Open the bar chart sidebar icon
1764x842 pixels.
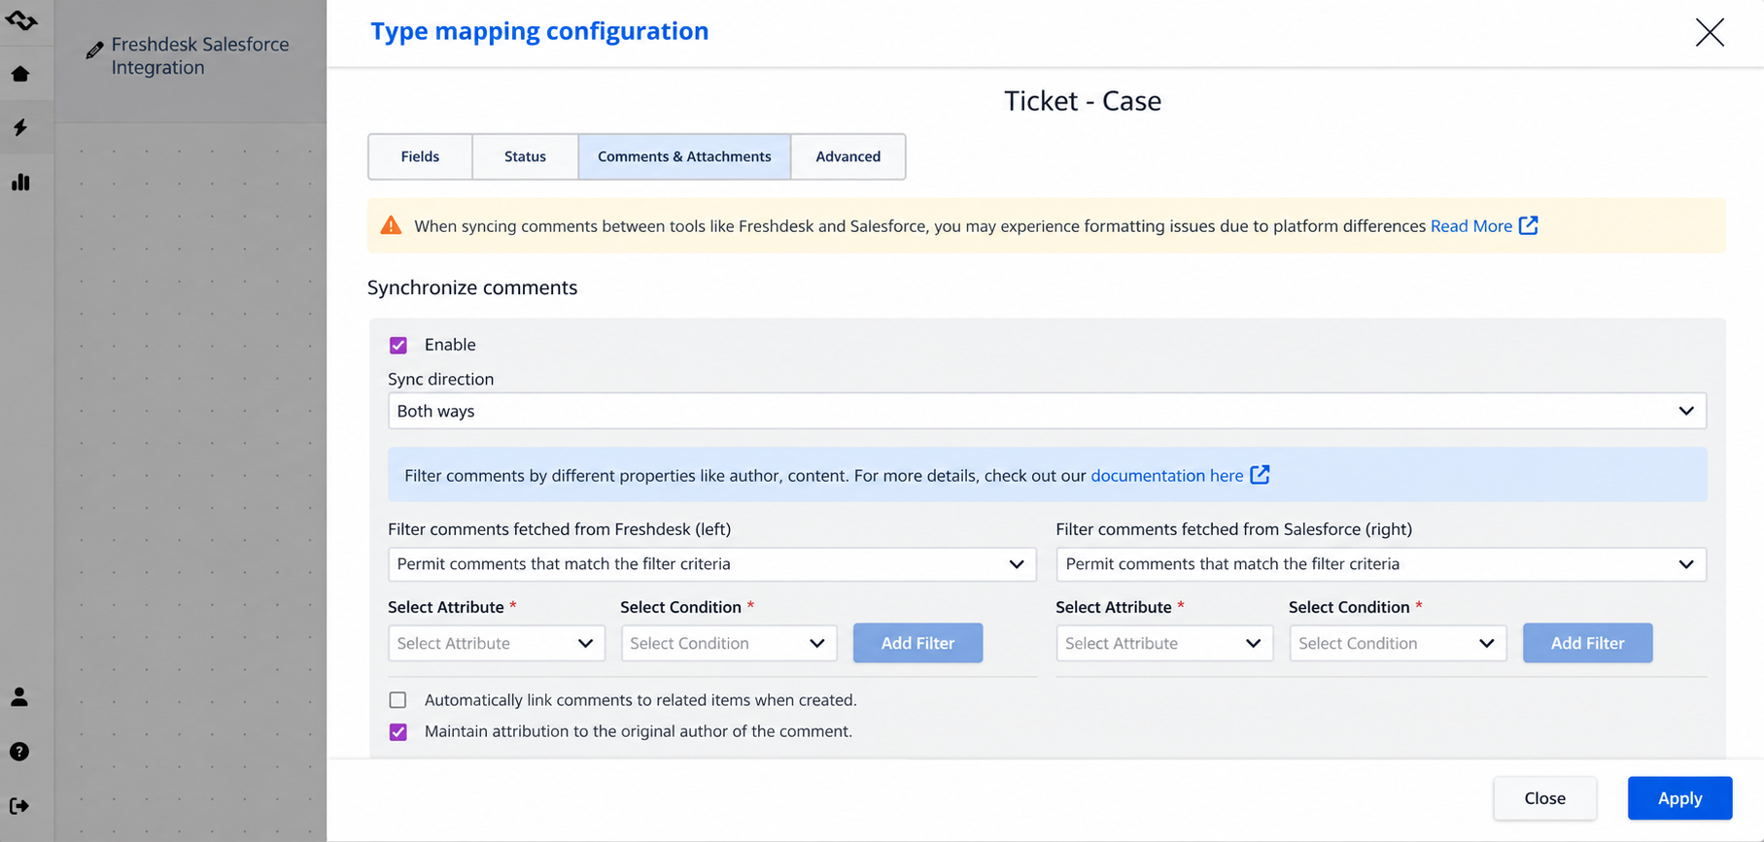[20, 182]
